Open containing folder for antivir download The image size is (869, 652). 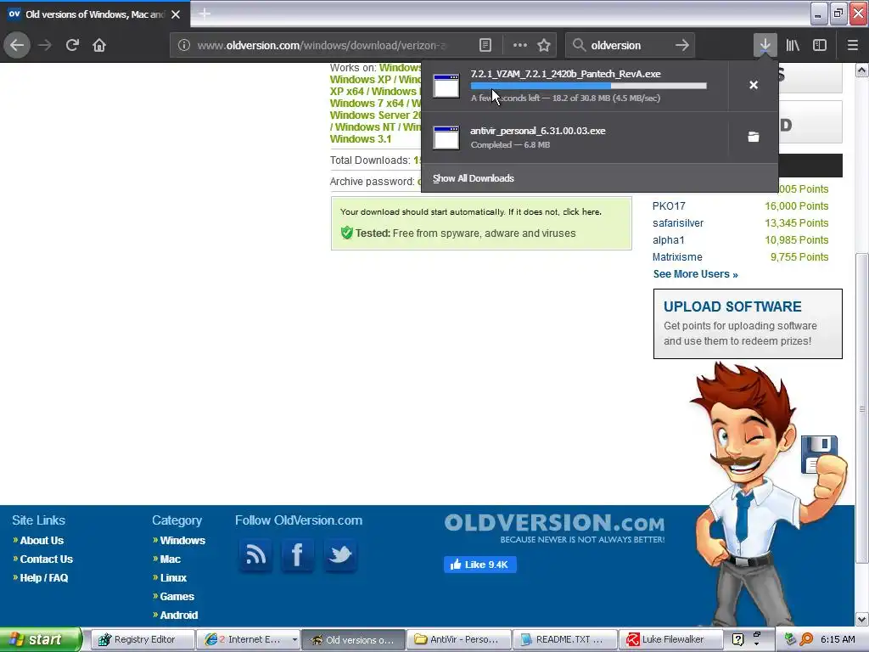pyautogui.click(x=754, y=137)
